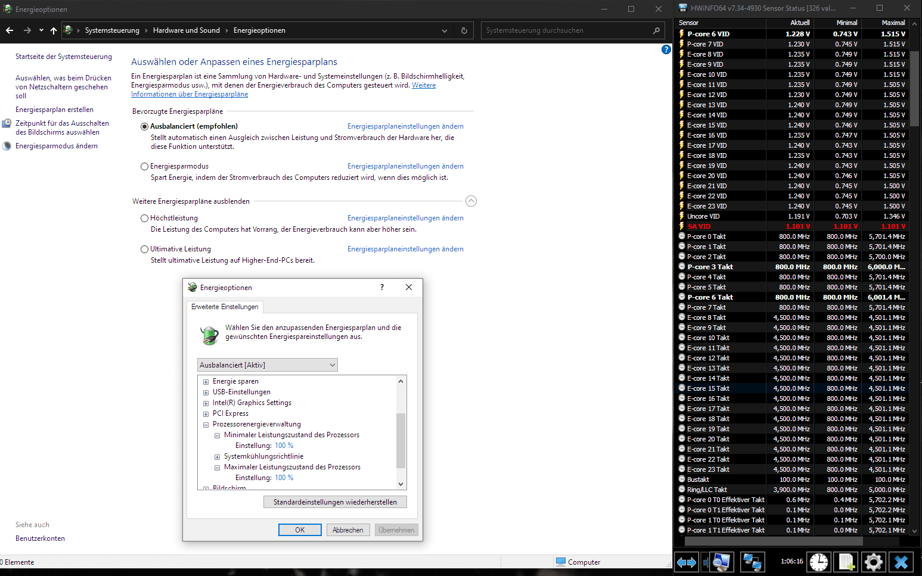Click Energiesparplaneinstellungen ändern for Höchstleistung
The height and width of the screenshot is (576, 922).
[x=405, y=218]
